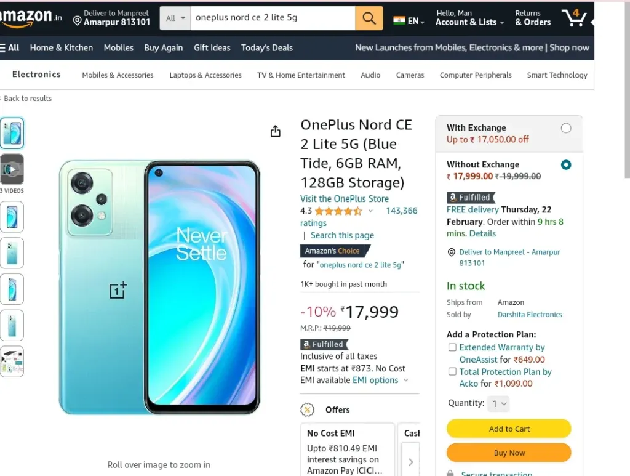Click the India flag language icon
The height and width of the screenshot is (476, 630).
tap(399, 20)
